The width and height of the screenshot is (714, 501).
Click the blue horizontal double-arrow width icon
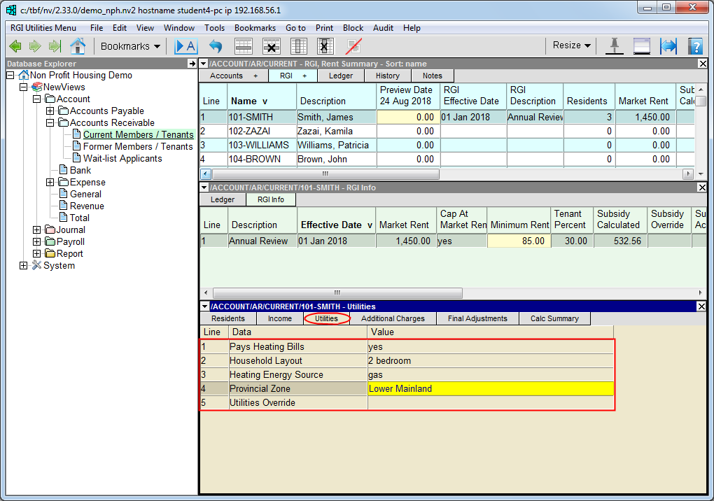click(x=668, y=46)
